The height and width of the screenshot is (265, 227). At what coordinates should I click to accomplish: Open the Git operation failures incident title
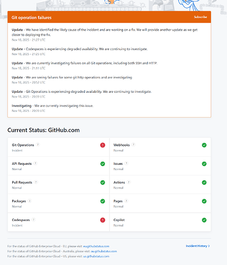32,17
